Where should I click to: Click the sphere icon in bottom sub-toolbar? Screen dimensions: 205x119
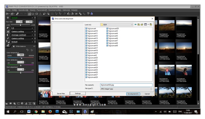tap(22, 104)
